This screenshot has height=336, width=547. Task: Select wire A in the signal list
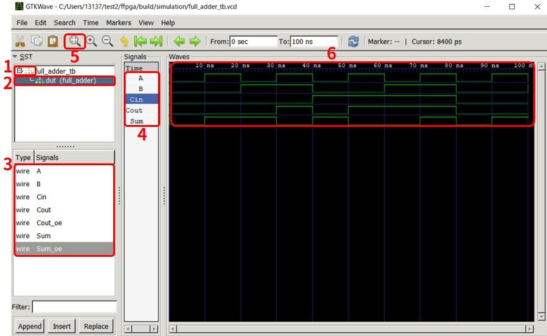[x=64, y=171]
